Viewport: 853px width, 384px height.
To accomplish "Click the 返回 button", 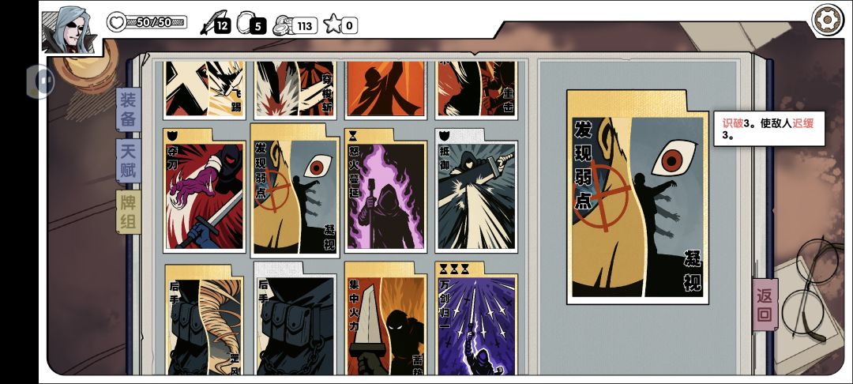I will 765,305.
